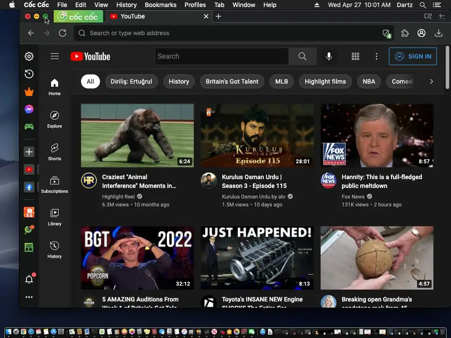Open the History menu in the menu bar
Viewport: 451px width, 338px height.
coord(126,5)
